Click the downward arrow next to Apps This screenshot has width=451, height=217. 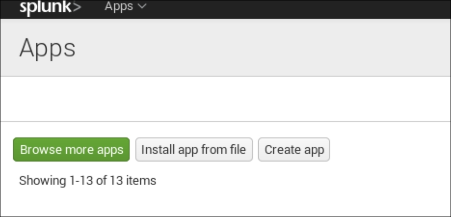[142, 7]
